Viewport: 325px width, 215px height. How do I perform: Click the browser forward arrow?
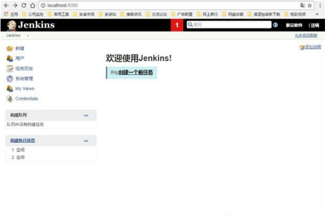[x=15, y=5]
